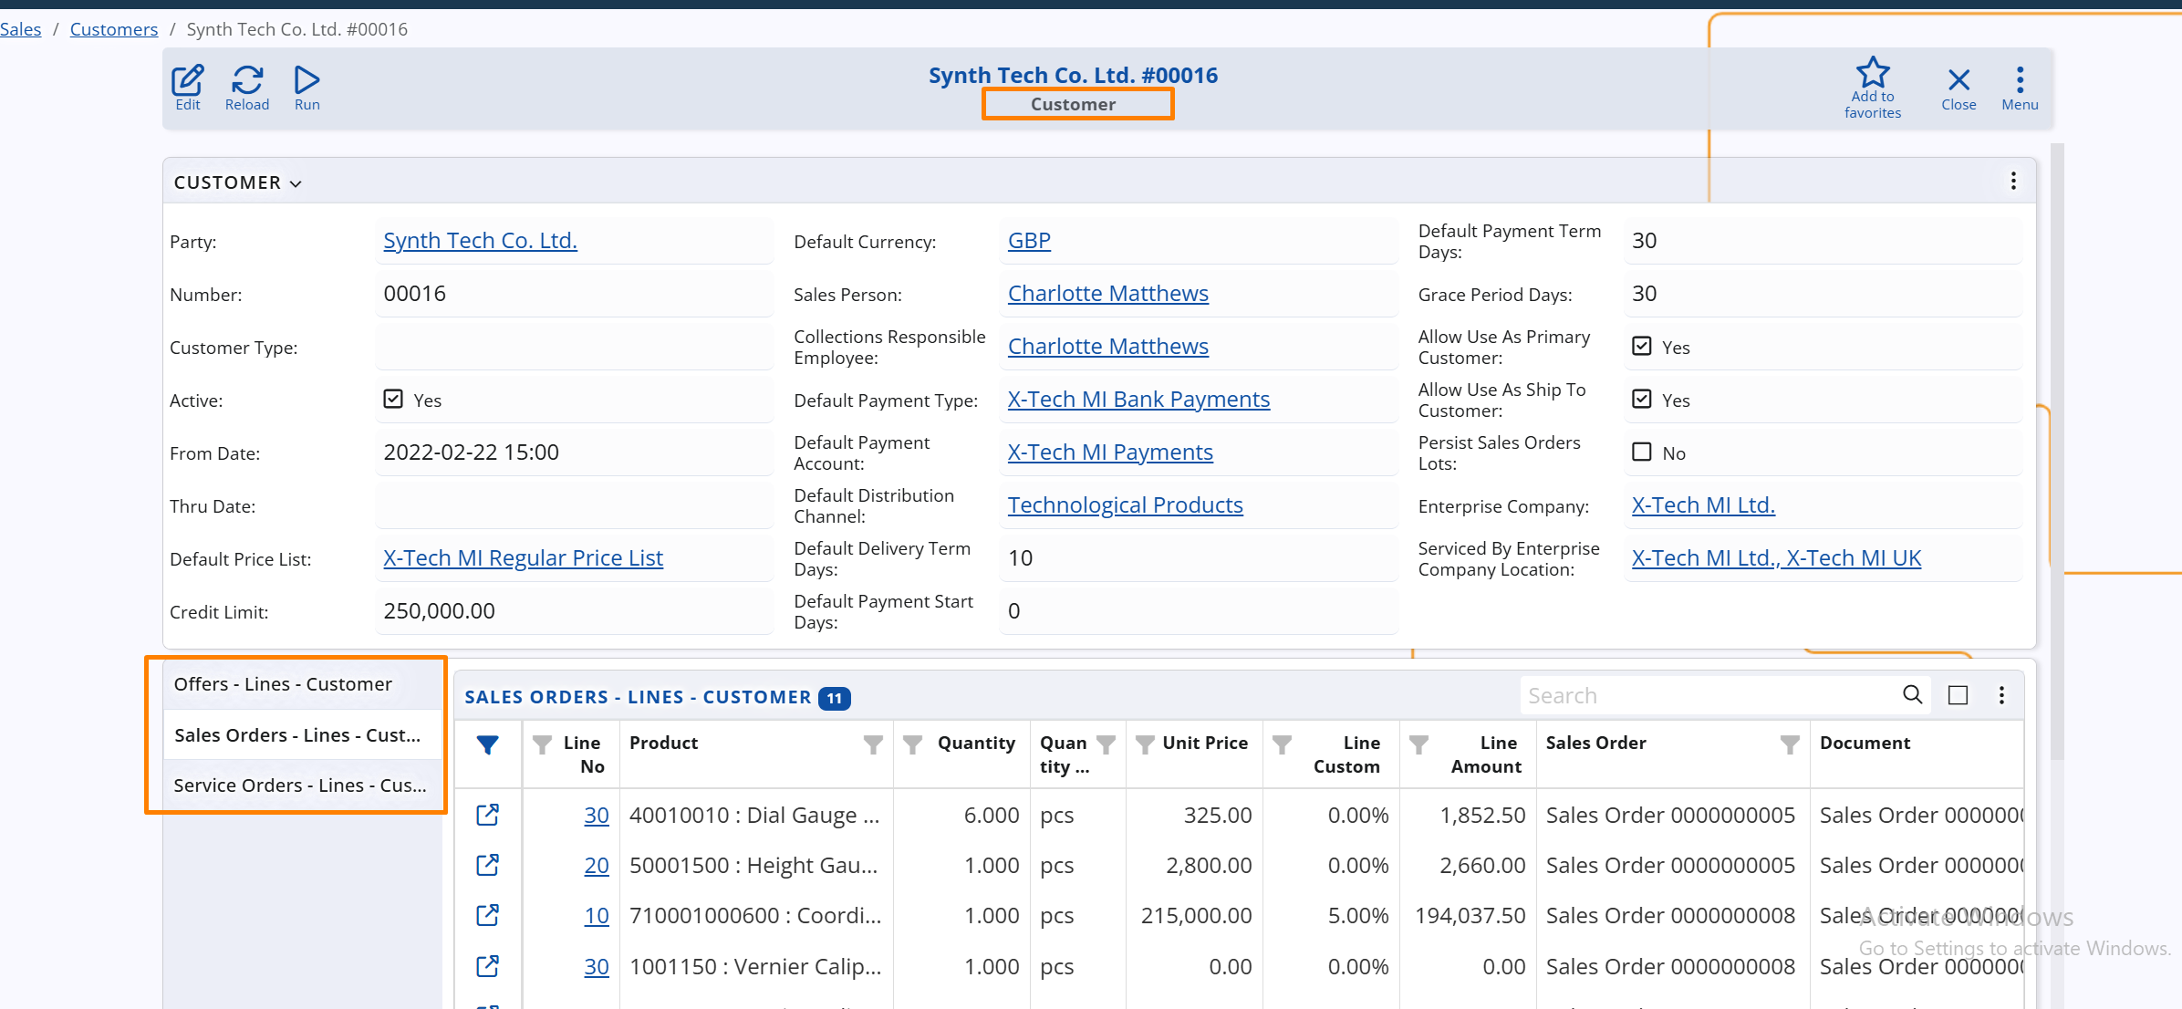
Task: Open row link icon for Coordinate line
Action: 488,915
